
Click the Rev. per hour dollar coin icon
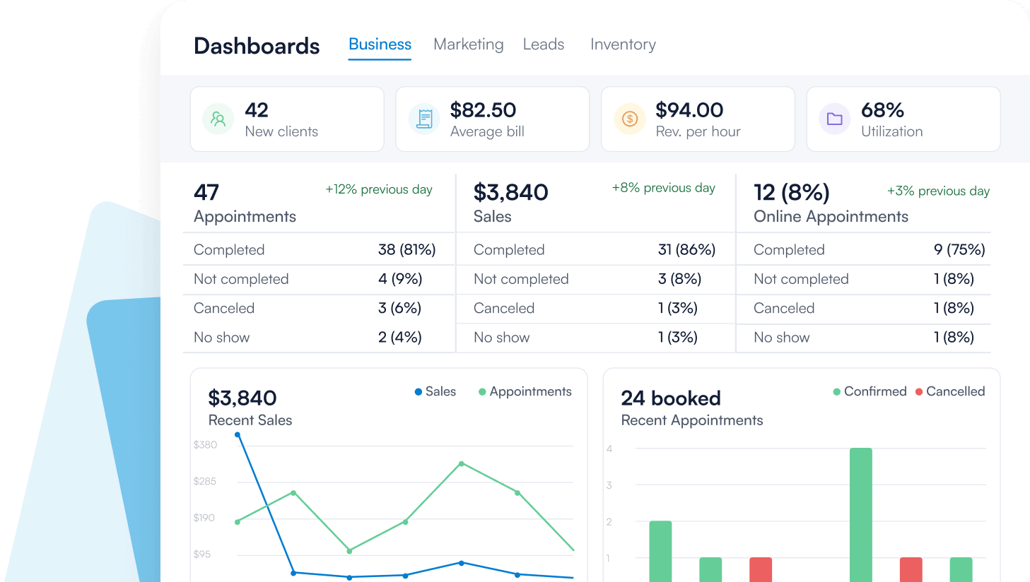629,119
